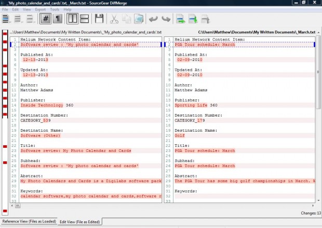This screenshot has height=228, width=322.
Task: Click line 2 'PGA Tour schedule: March' in right pane
Action: (x=205, y=45)
